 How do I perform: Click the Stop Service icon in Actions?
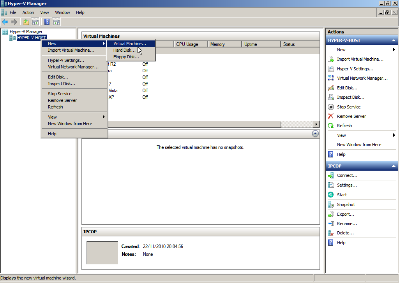pos(331,107)
